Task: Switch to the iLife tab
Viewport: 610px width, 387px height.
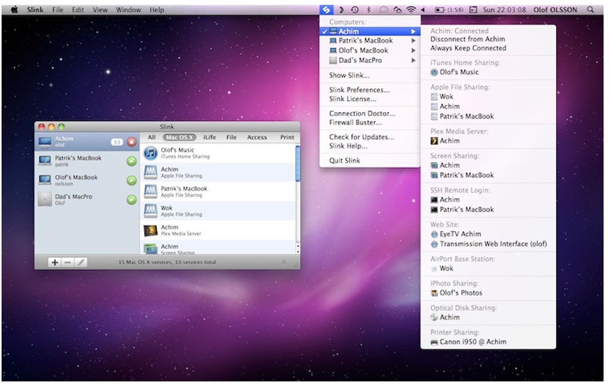Action: (209, 138)
